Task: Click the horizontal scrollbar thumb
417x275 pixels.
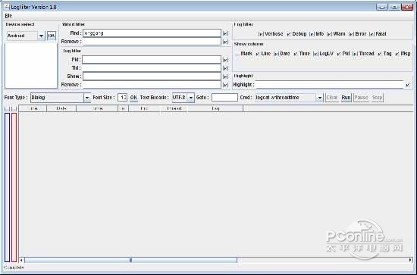Action: pos(130,260)
